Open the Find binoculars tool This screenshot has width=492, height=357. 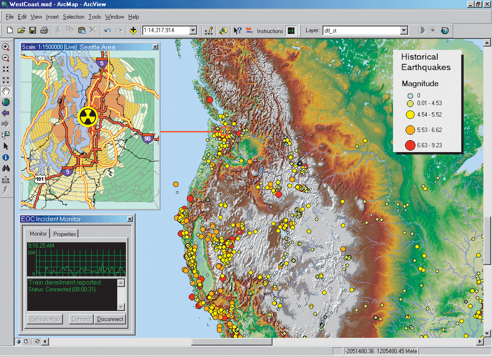pos(6,168)
